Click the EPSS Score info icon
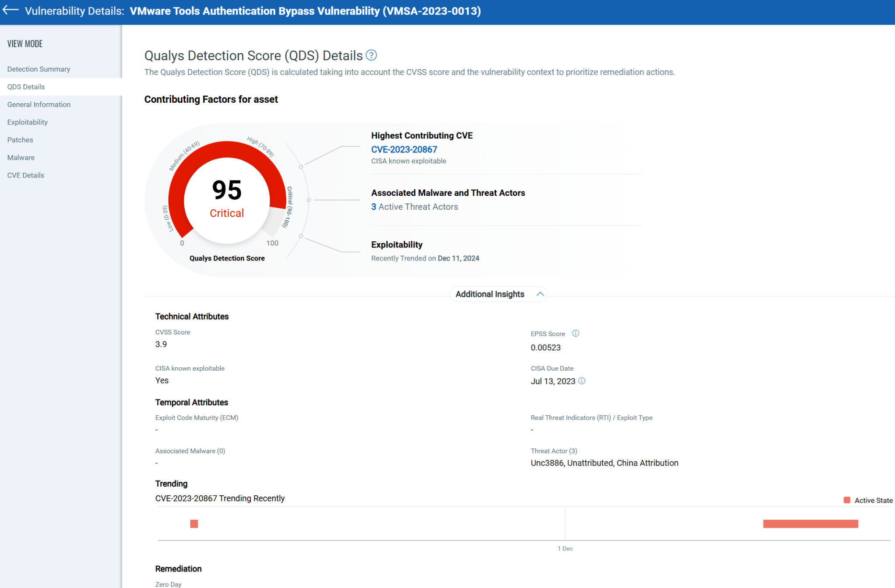 tap(576, 333)
